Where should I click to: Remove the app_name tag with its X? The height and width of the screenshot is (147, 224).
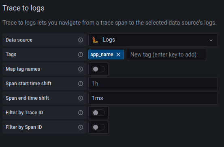[x=118, y=55]
